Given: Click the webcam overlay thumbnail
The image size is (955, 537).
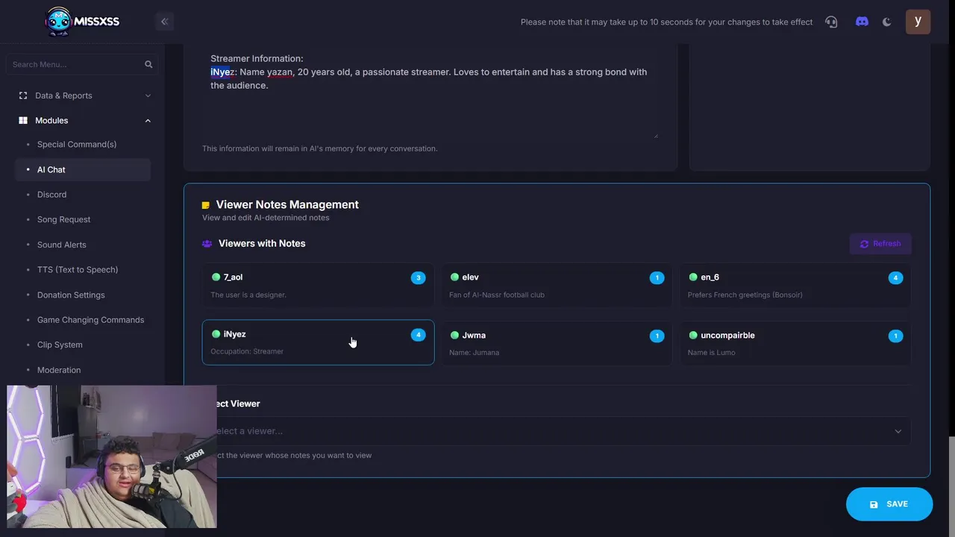Looking at the screenshot, I should coord(112,456).
